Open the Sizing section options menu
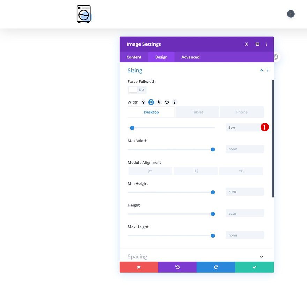 point(268,70)
